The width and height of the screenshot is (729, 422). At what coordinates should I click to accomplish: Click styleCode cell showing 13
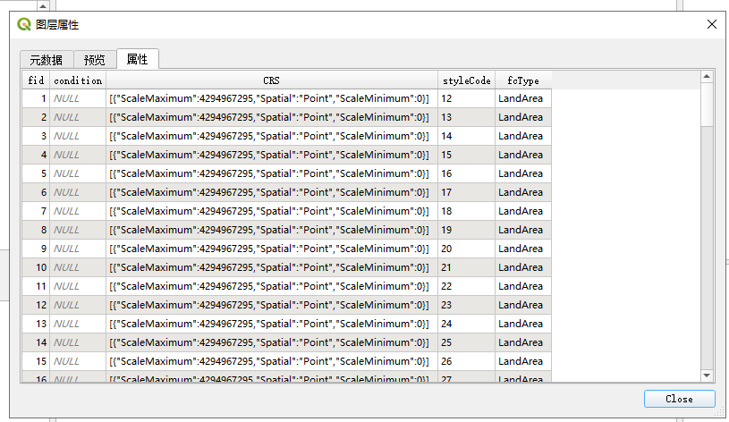tap(466, 118)
